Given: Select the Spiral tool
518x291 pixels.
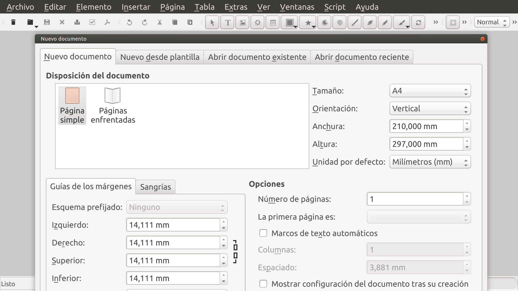Looking at the screenshot, I should pyautogui.click(x=339, y=22).
